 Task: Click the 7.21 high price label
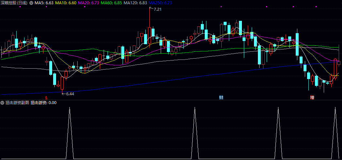[157, 9]
